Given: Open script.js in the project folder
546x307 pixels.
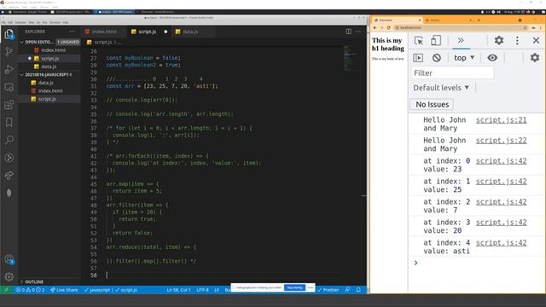Looking at the screenshot, I should point(47,99).
